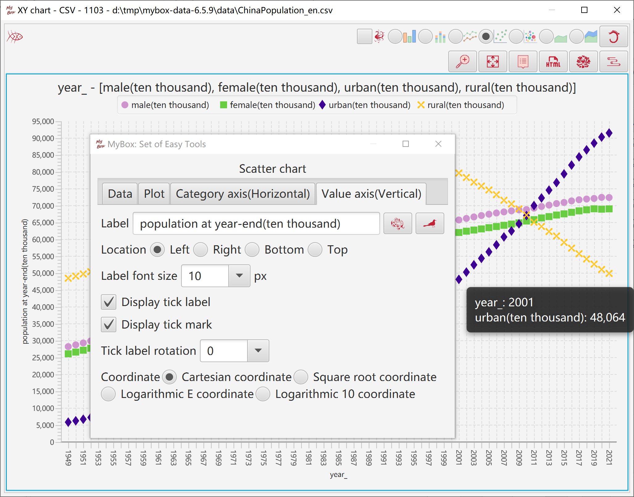Select Square root coordinate option
Viewport: 634px width, 497px height.
coord(301,377)
